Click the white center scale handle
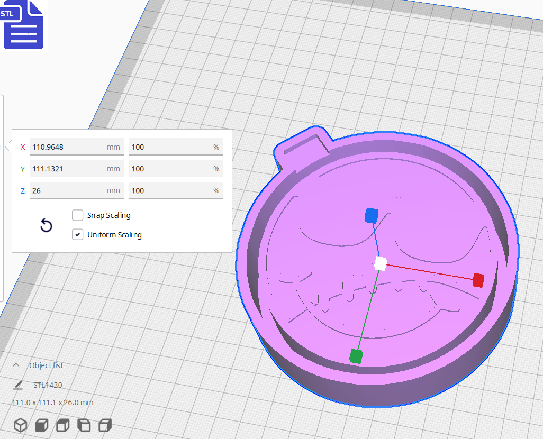Screen dimensions: 543x439 (380, 263)
